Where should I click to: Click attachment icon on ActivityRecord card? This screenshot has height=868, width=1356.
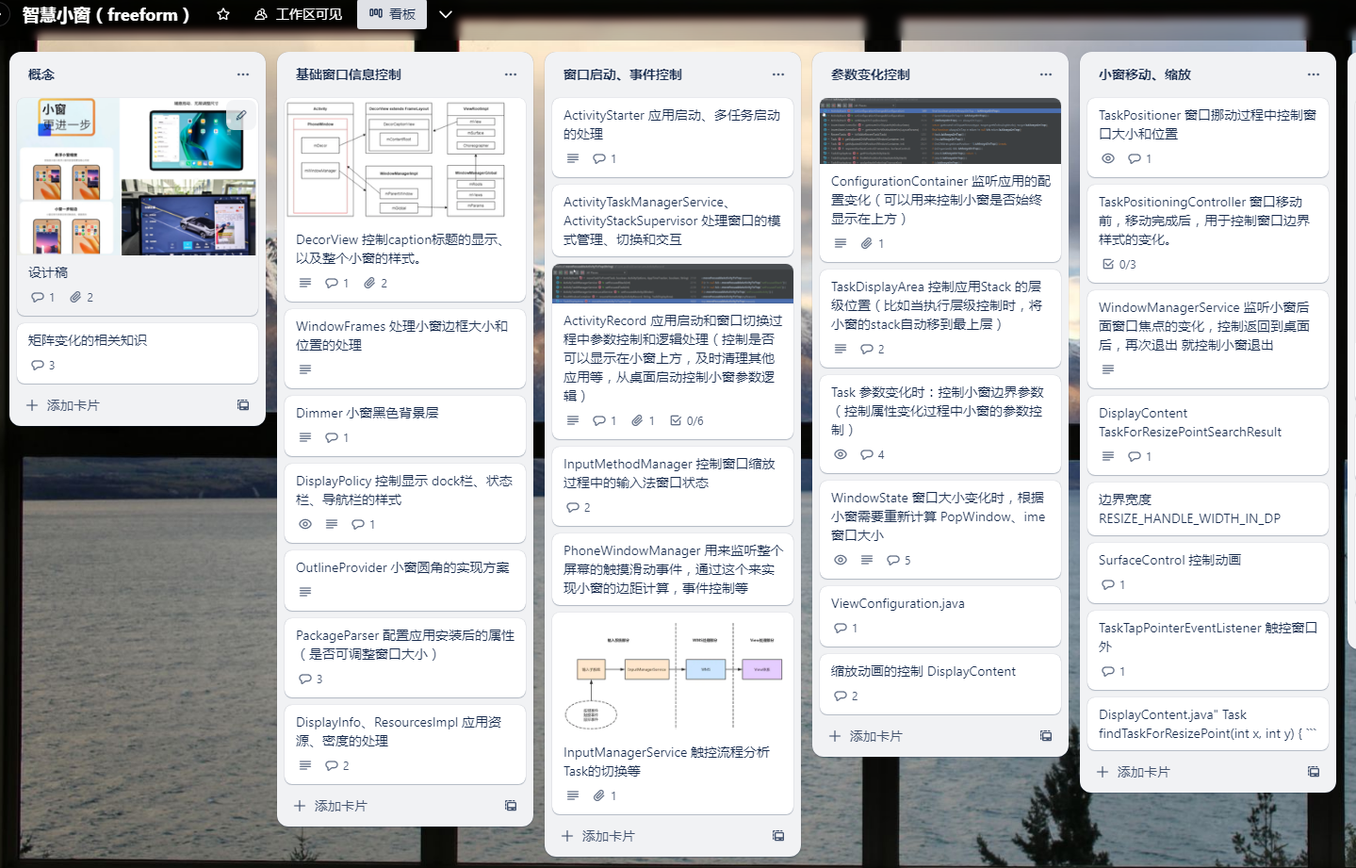[x=637, y=420]
